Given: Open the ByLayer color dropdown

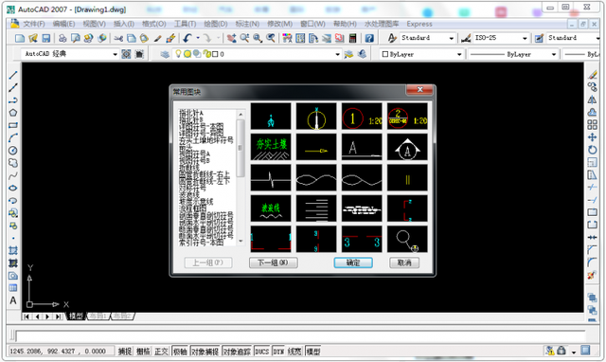Looking at the screenshot, I should (420, 54).
